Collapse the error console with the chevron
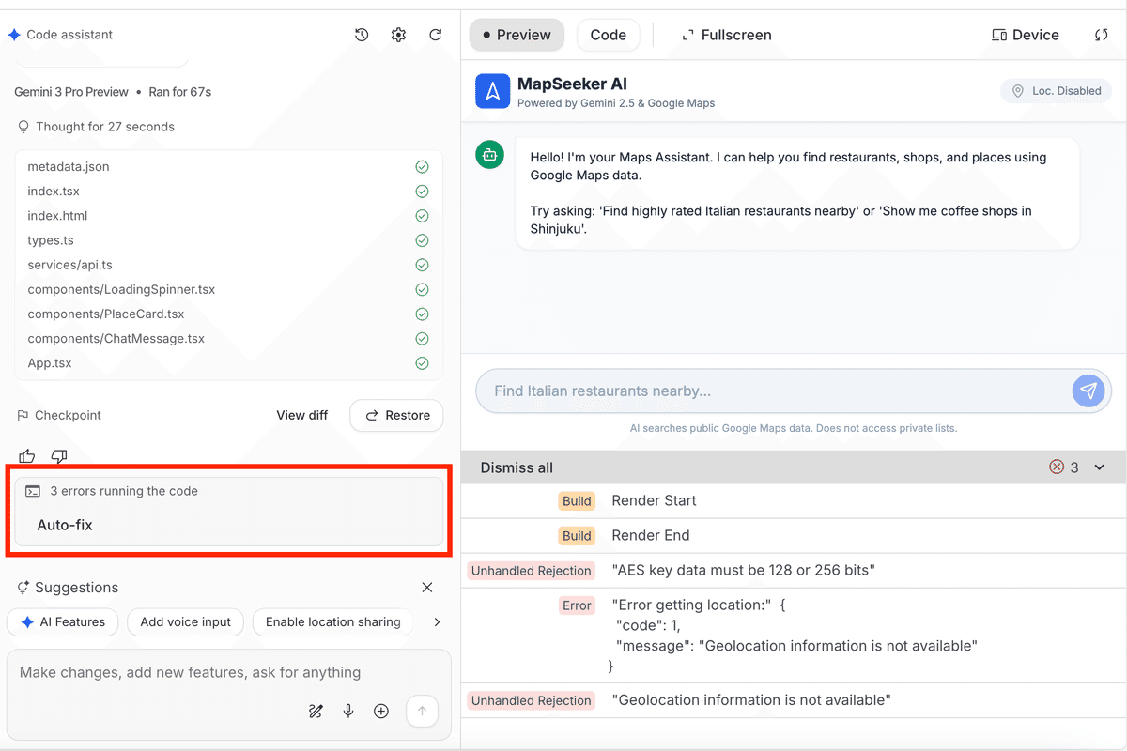Image resolution: width=1127 pixels, height=751 pixels. pos(1100,467)
